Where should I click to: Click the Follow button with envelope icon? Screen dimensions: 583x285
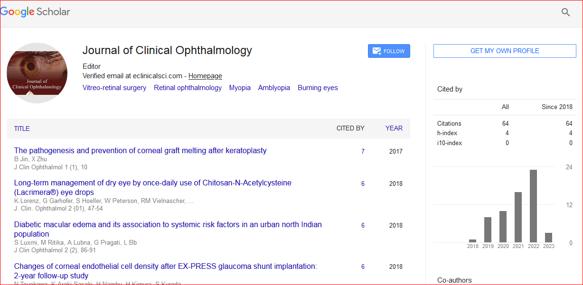pyautogui.click(x=389, y=51)
